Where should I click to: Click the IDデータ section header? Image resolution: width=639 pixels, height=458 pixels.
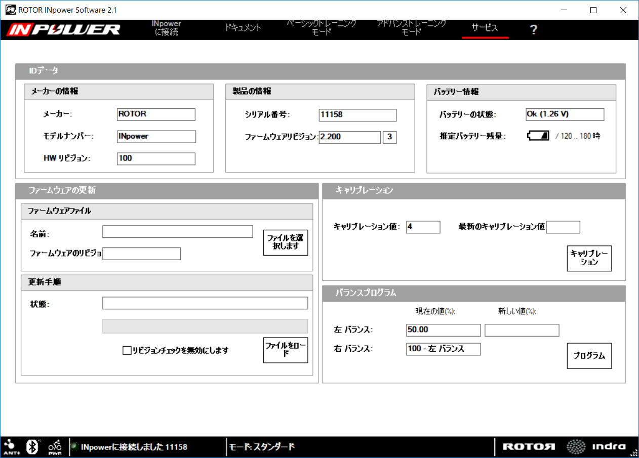320,71
